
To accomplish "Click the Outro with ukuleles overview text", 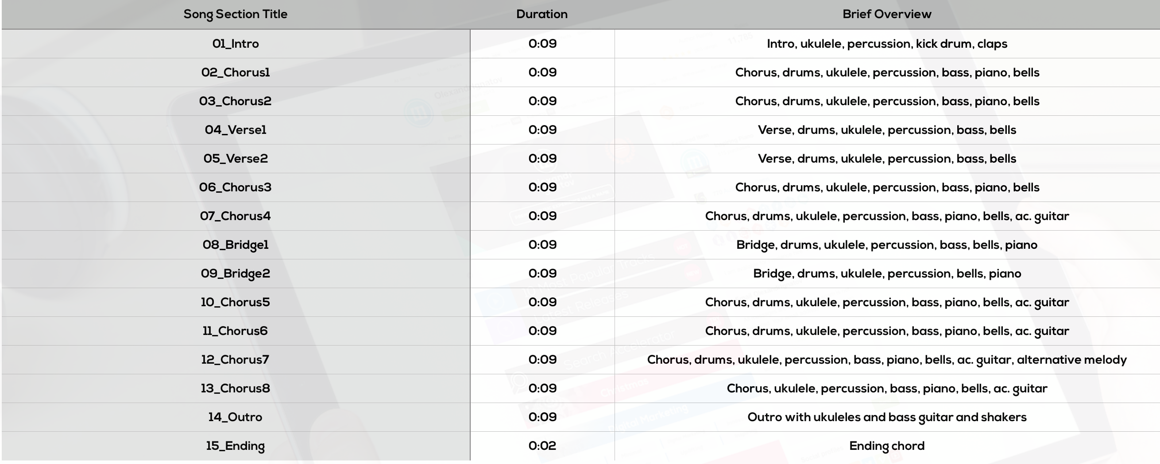I will tap(887, 418).
